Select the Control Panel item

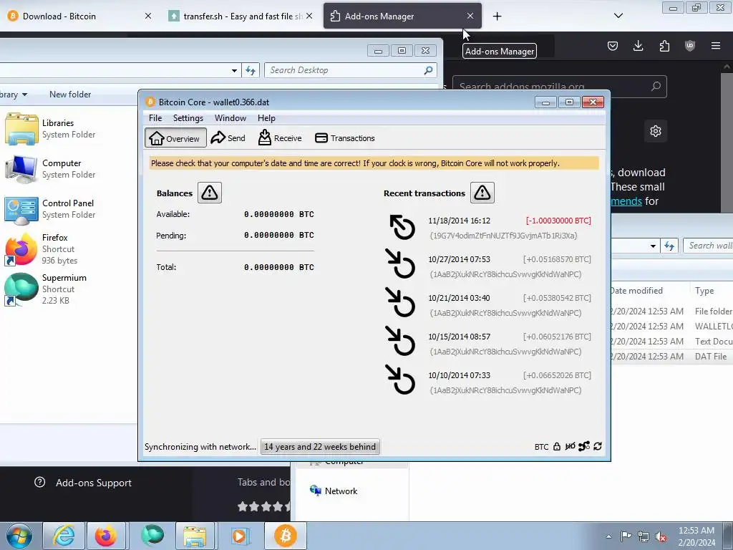coord(49,209)
